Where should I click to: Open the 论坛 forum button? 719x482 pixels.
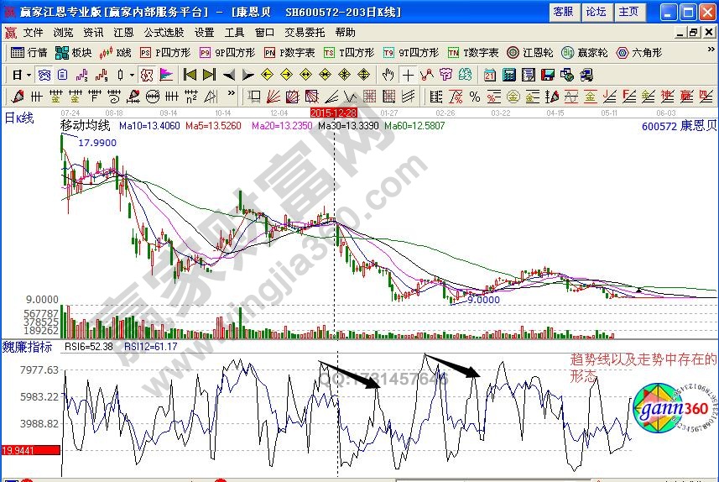tap(596, 12)
